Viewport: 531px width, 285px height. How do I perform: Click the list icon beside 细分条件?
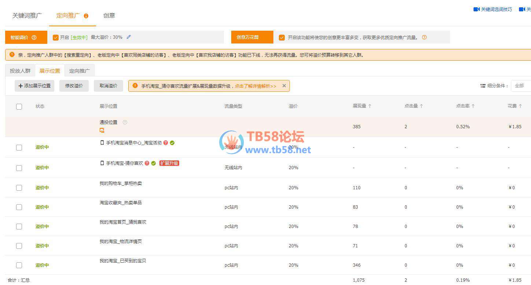pos(483,86)
